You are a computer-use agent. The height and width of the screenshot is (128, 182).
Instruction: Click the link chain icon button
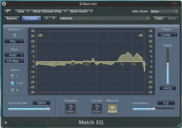click(8, 11)
